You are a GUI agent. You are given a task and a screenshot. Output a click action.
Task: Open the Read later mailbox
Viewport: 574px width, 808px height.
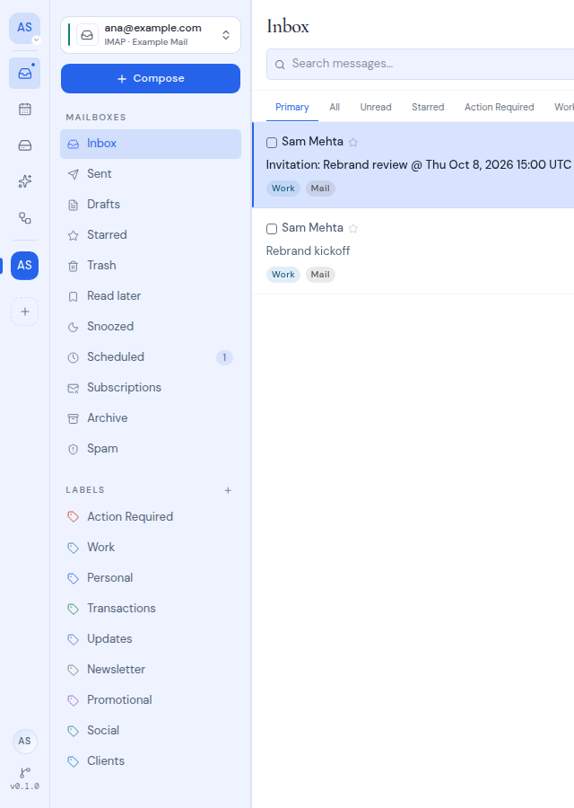[x=151, y=296]
